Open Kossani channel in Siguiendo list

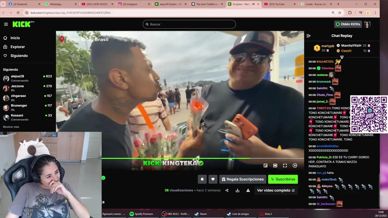point(28,117)
